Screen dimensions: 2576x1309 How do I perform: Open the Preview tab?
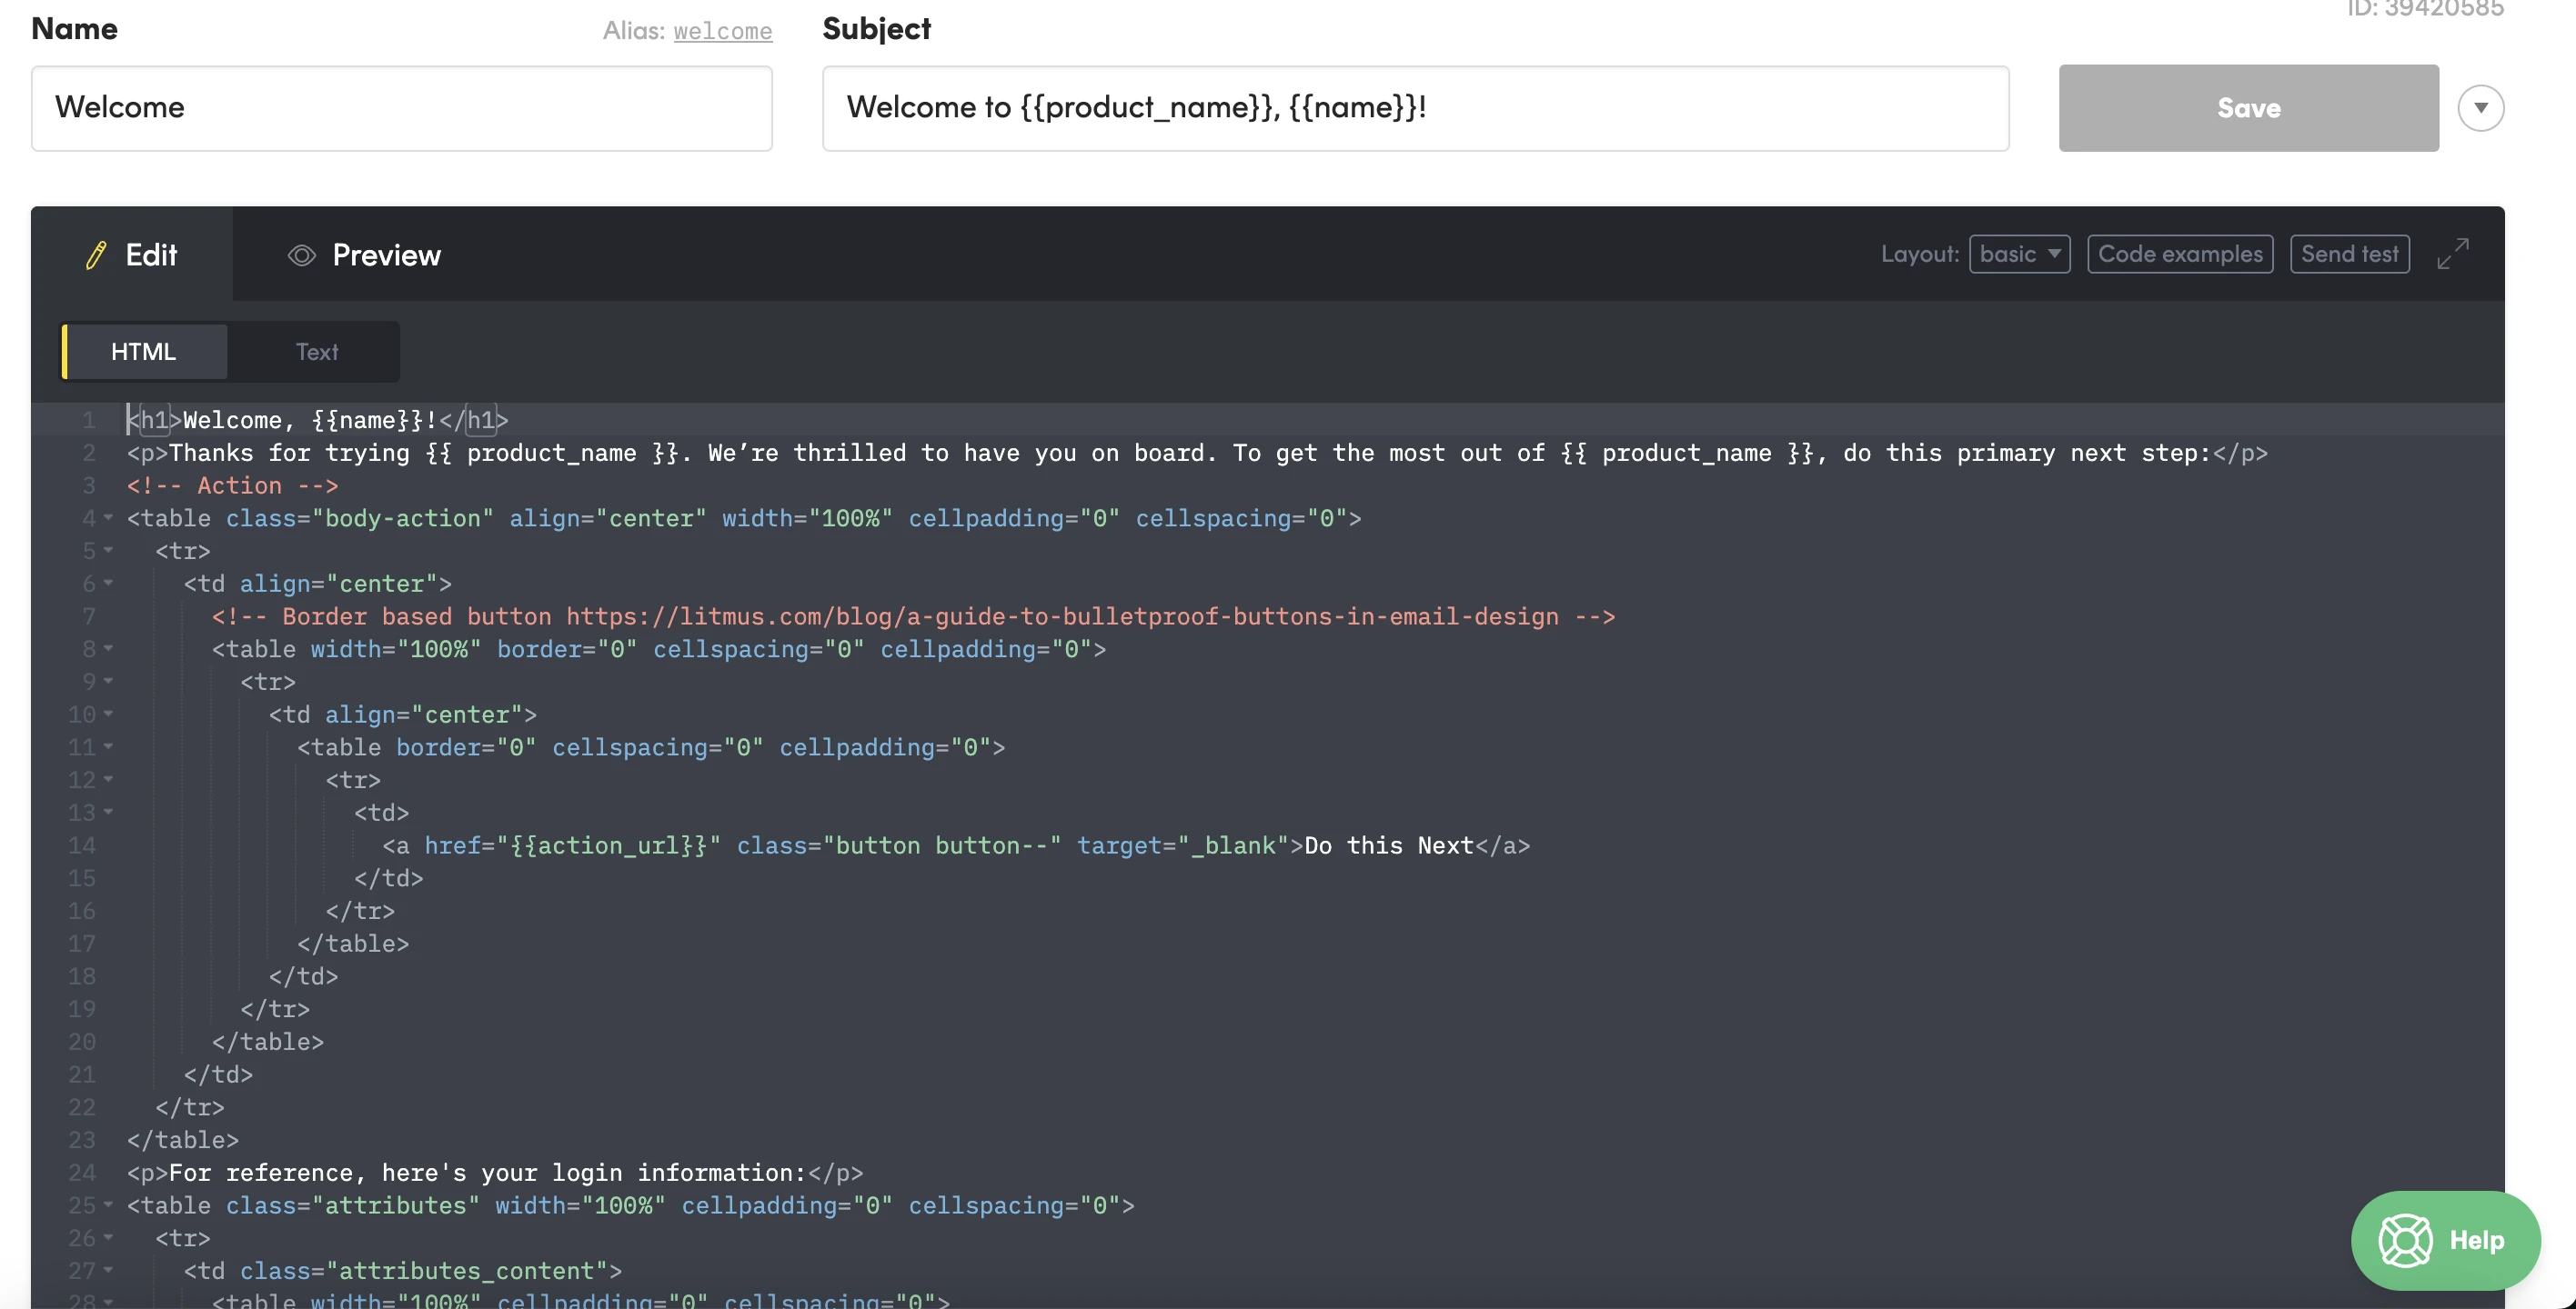point(385,255)
